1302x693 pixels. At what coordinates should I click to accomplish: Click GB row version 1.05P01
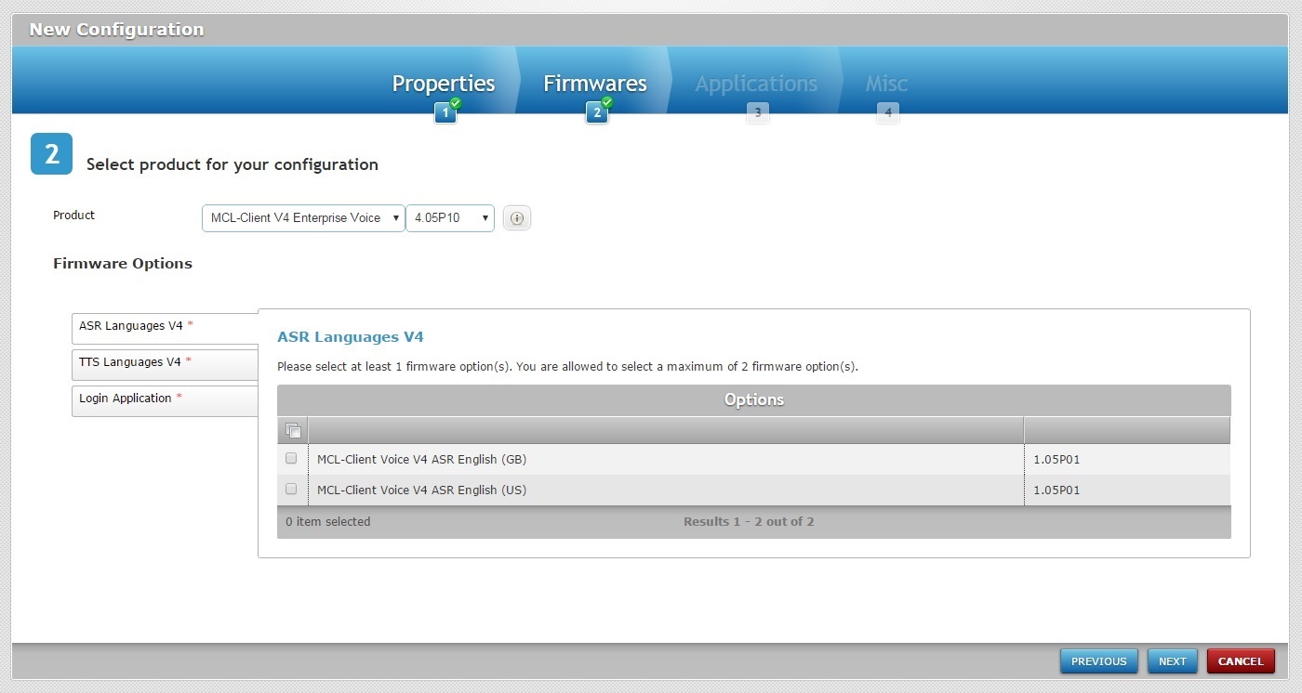pyautogui.click(x=1056, y=460)
